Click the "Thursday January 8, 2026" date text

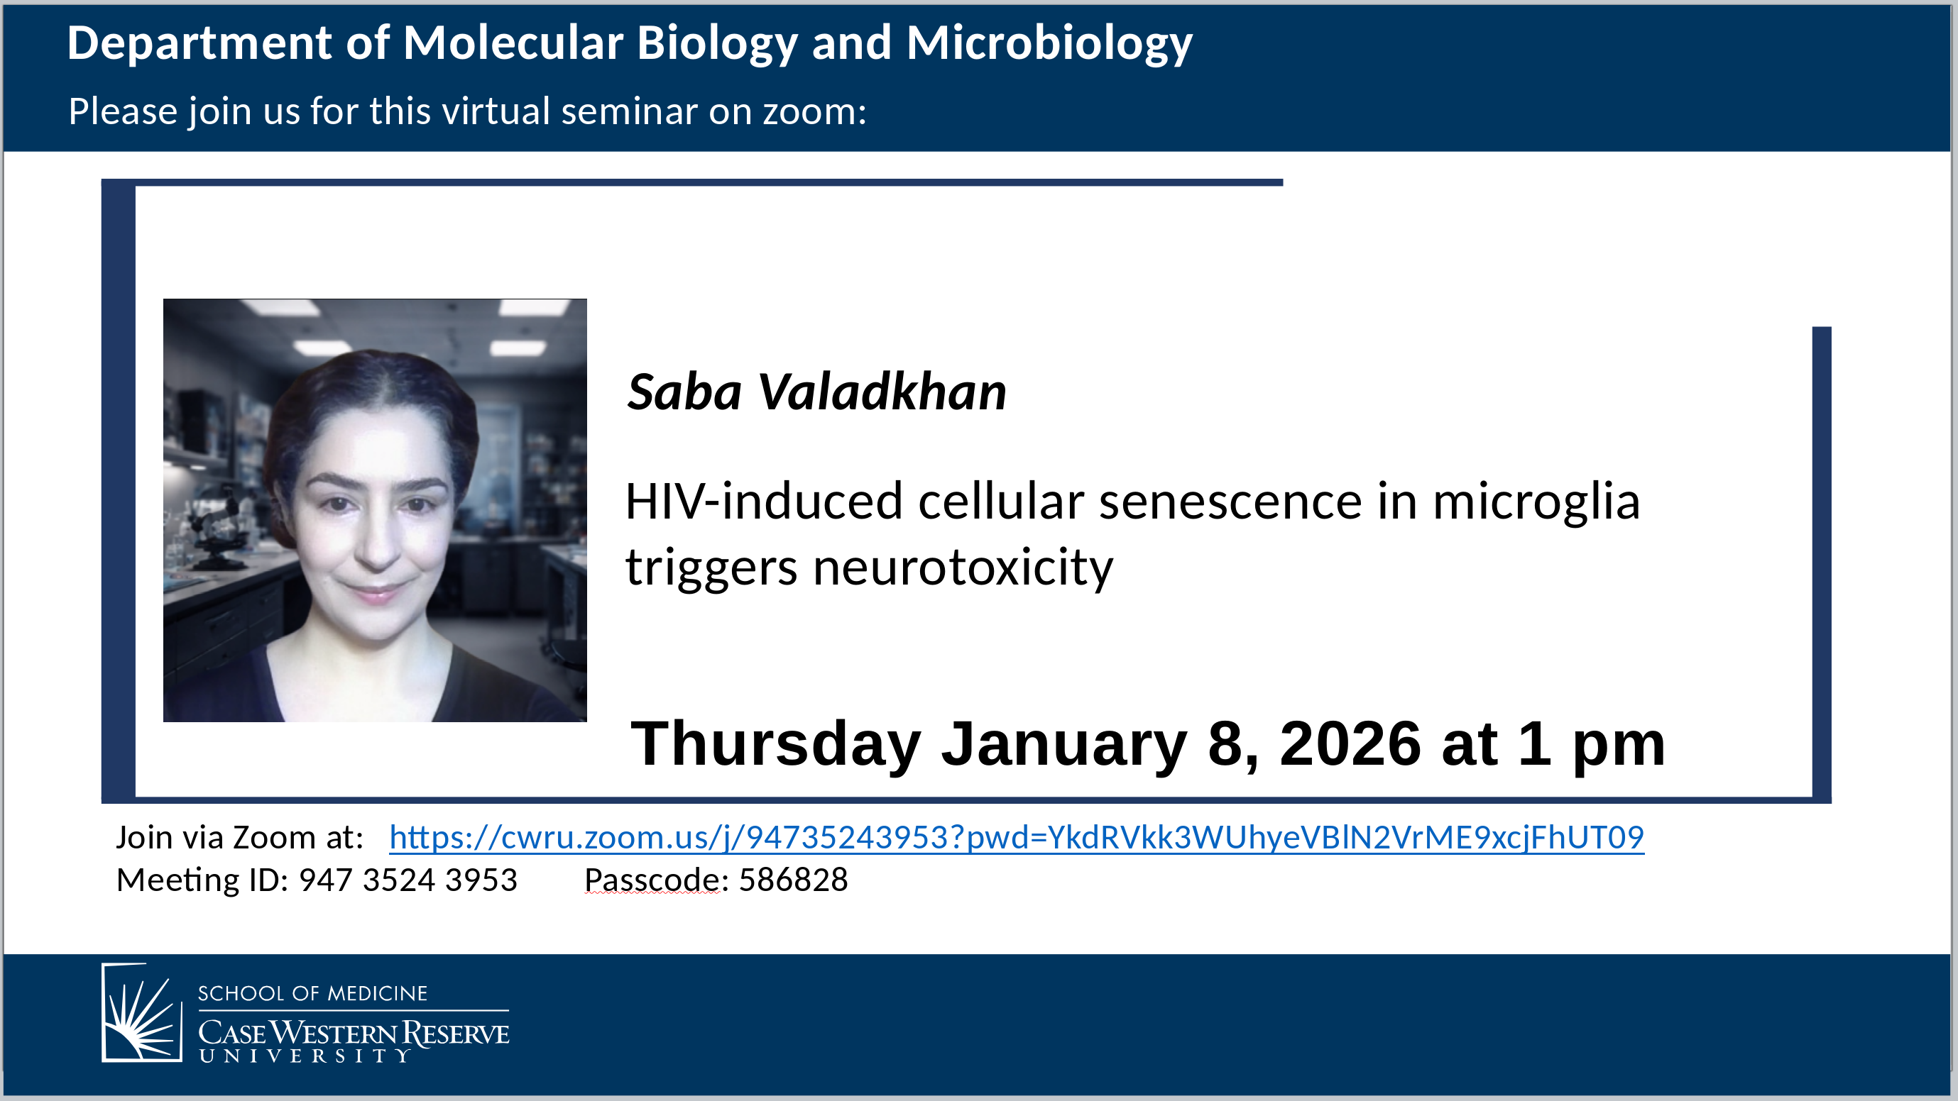click(x=950, y=743)
